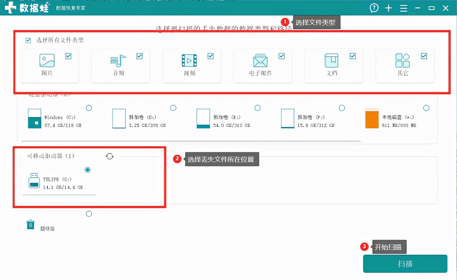Click the 扫描 scan button
Screen dimensions: 457x280
405,263
